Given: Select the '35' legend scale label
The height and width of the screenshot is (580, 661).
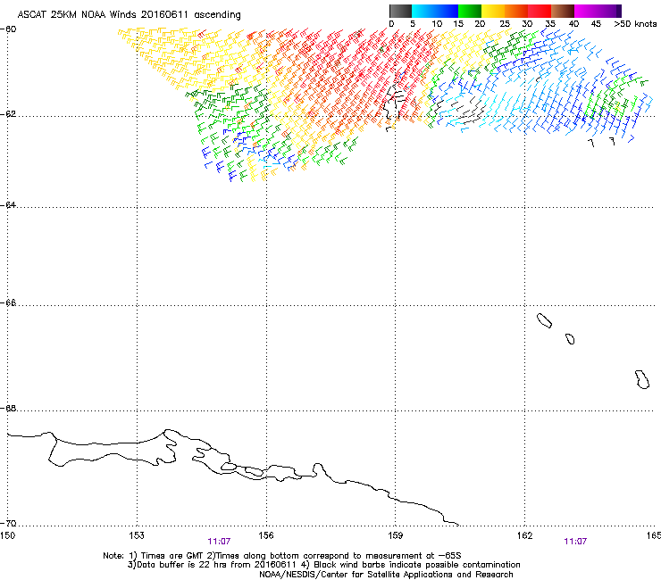Looking at the screenshot, I should (x=550, y=24).
